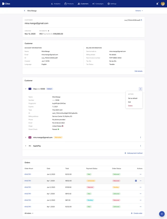The image size is (167, 219).
Task: Open the Campaigns tab
Action: (x=98, y=4)
